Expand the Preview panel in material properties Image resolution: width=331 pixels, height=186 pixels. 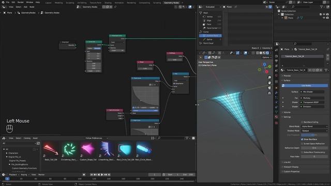click(287, 76)
